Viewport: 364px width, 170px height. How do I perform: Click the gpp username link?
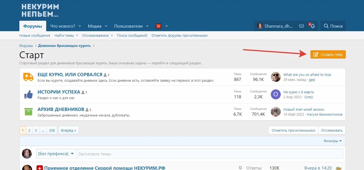(x=312, y=80)
